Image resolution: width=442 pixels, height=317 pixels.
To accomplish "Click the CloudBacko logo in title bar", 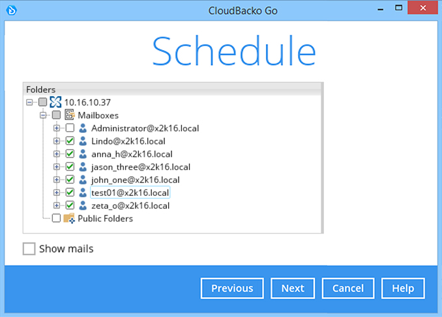I will click(10, 10).
